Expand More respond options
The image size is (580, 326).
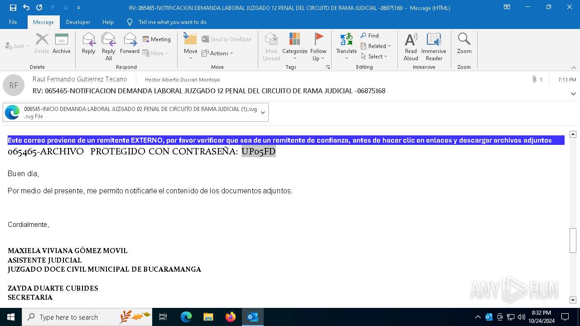coord(155,53)
